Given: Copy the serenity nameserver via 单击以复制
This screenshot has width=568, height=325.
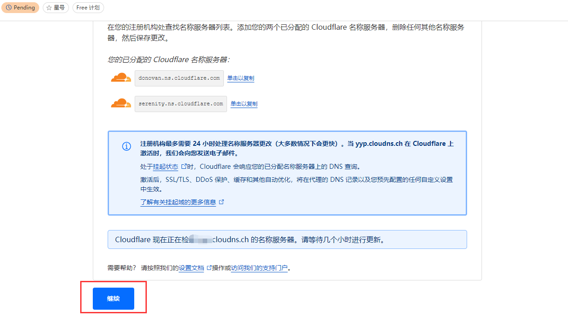Looking at the screenshot, I should pos(244,104).
